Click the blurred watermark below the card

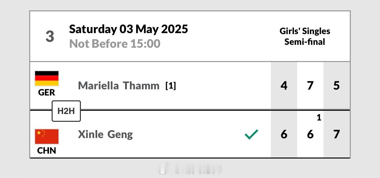190,169
